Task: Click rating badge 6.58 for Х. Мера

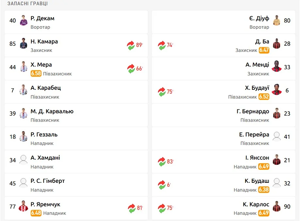Action: coord(36,74)
